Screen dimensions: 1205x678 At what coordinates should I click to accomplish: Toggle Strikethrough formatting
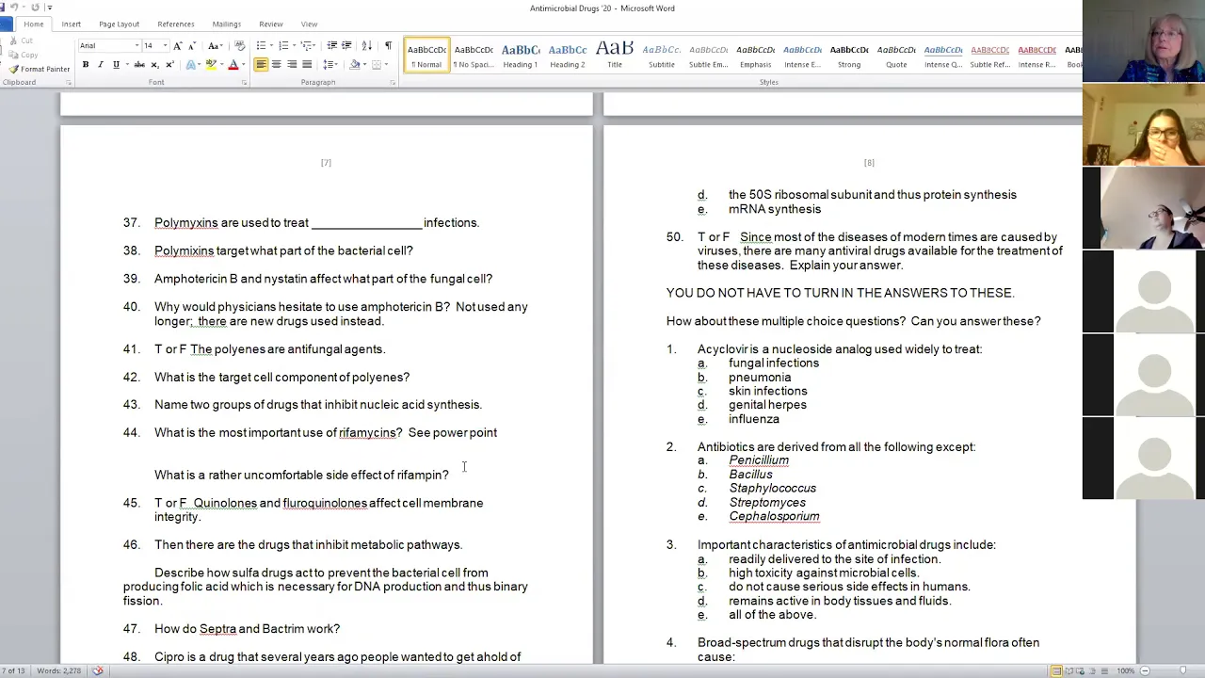[139, 64]
